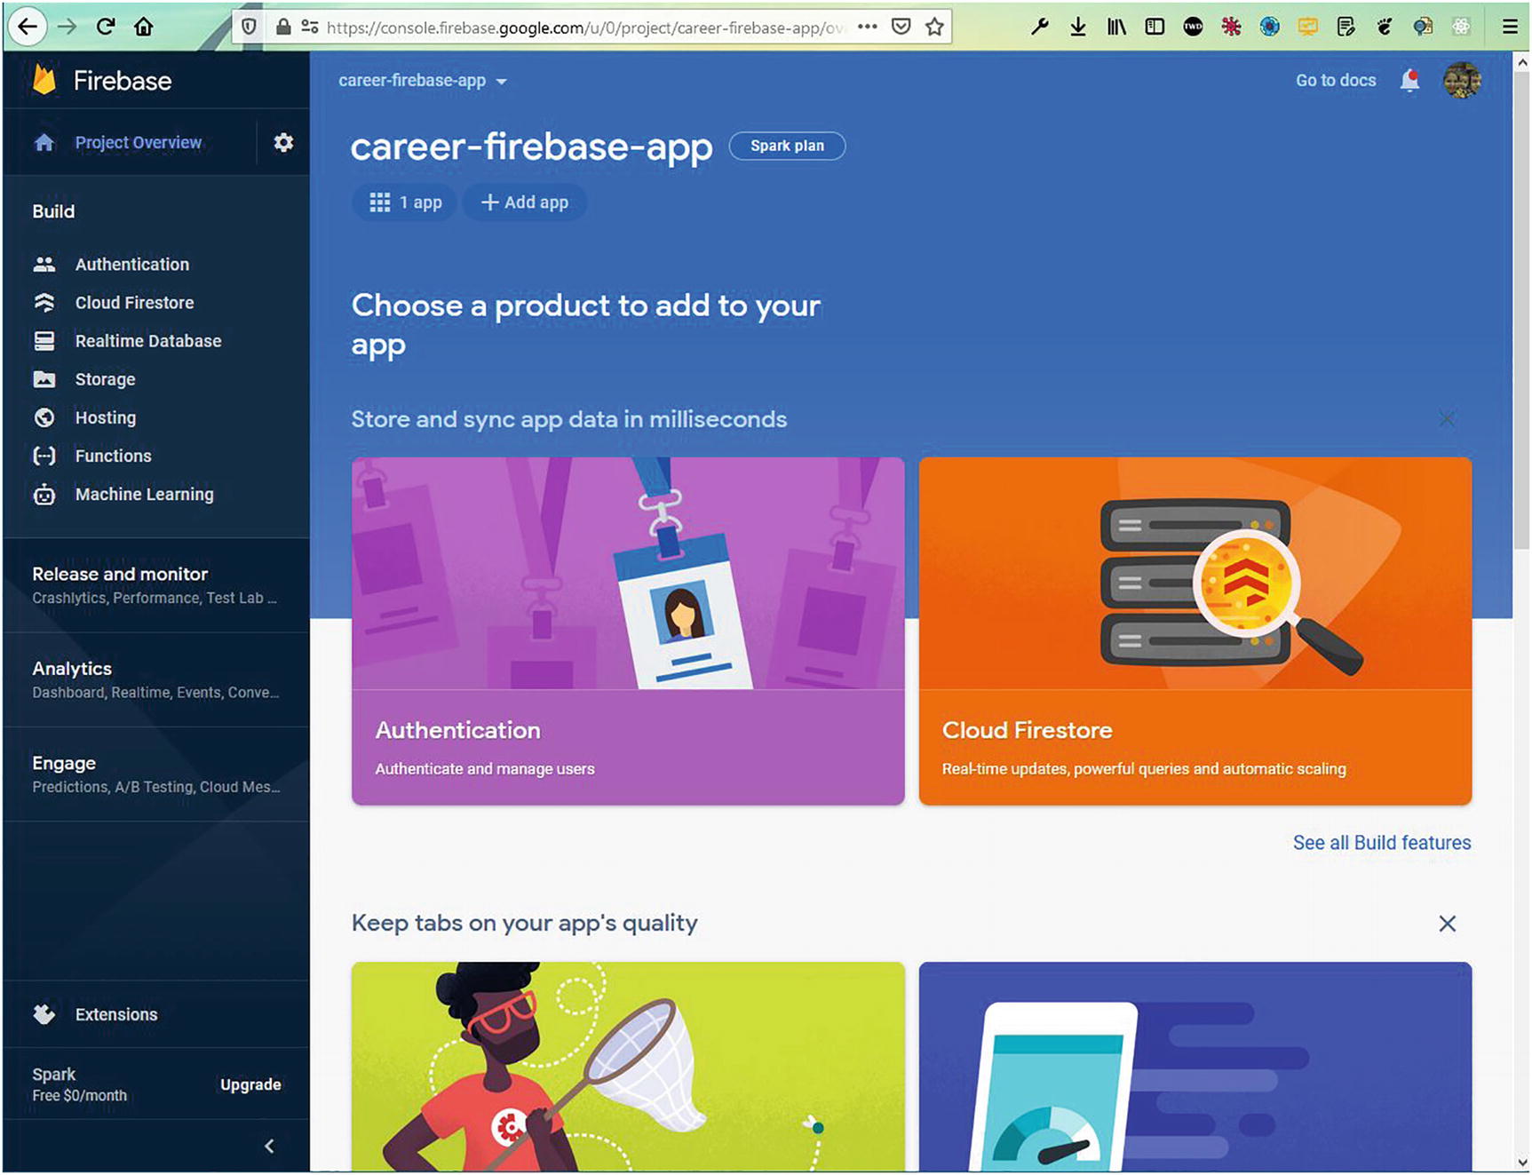
Task: Dismiss the Keep tabs on quality section
Action: 1447,924
